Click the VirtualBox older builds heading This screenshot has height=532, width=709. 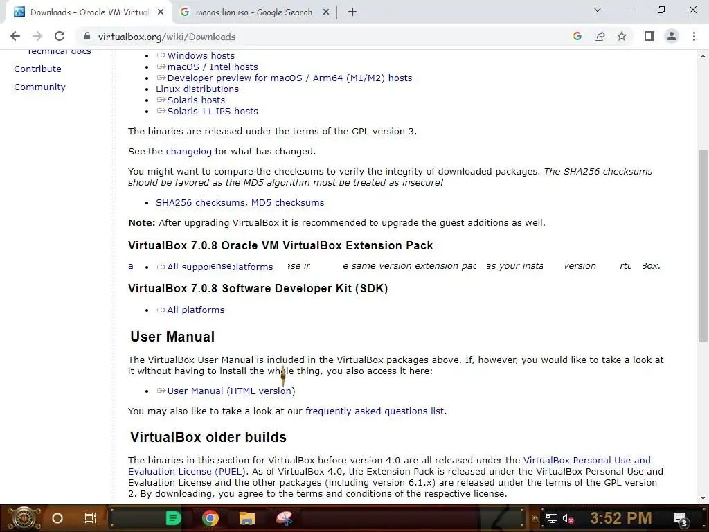pyautogui.click(x=208, y=438)
